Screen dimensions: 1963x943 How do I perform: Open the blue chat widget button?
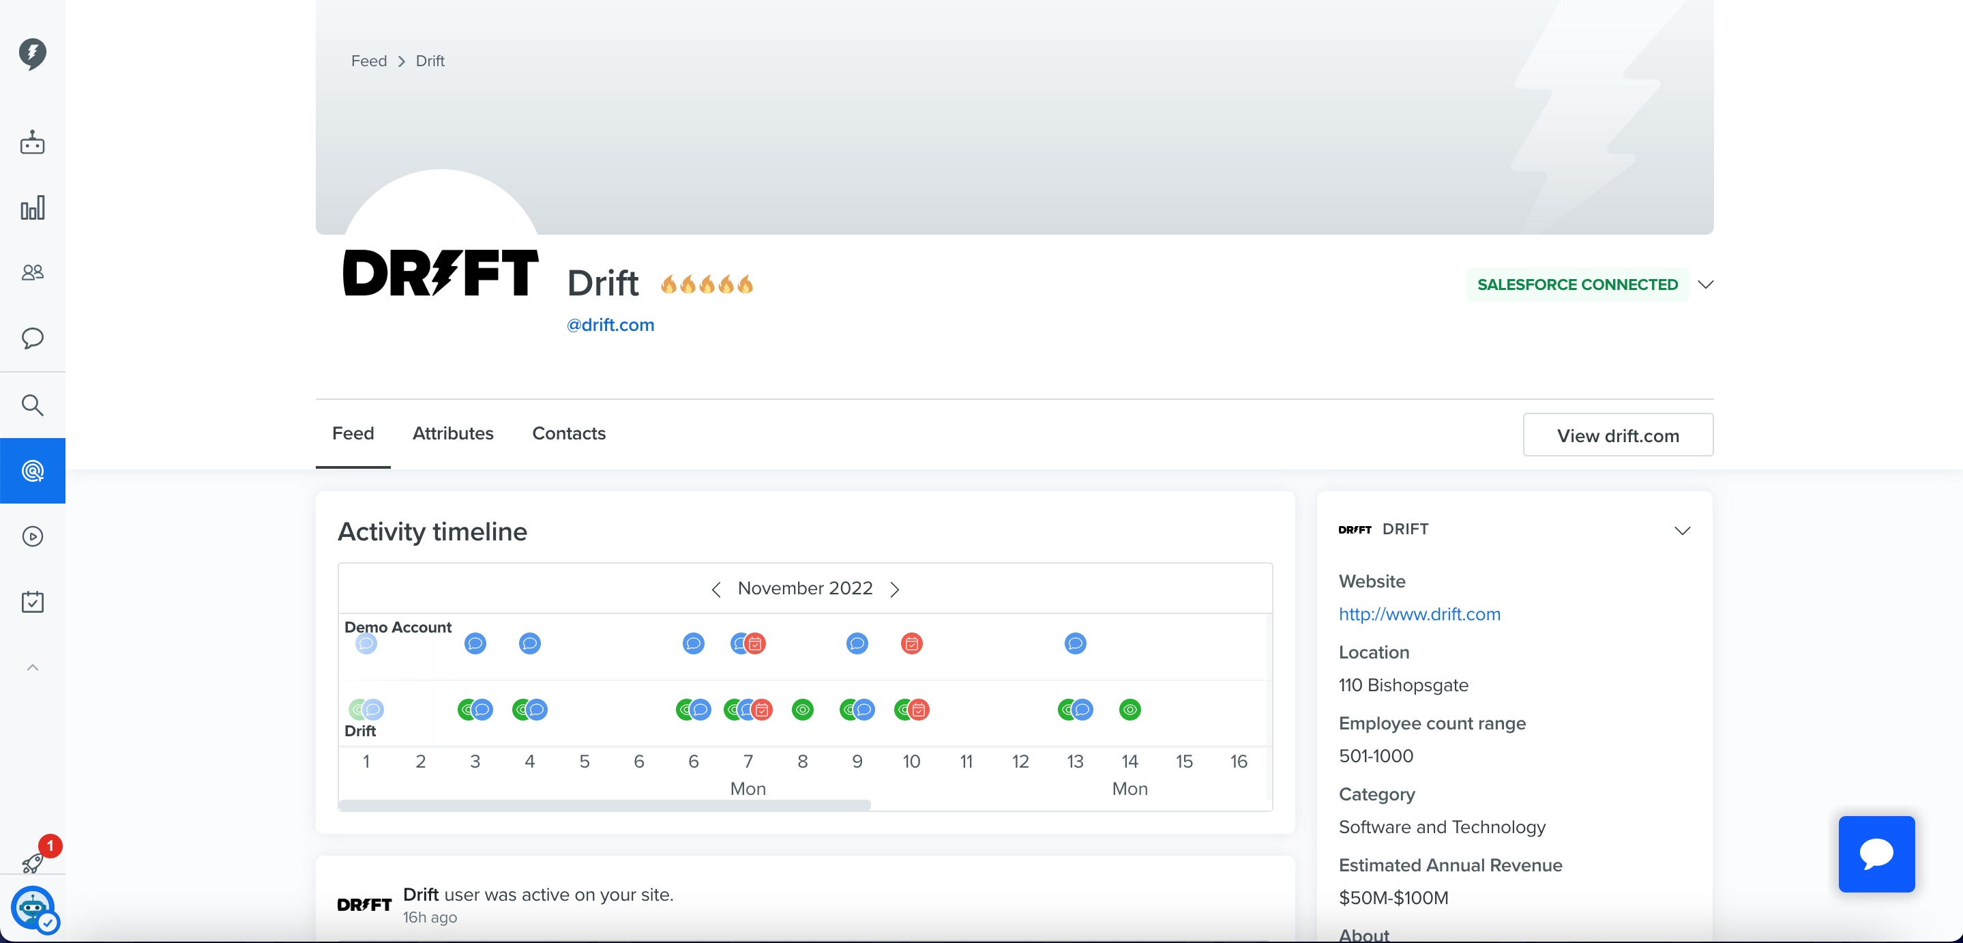tap(1876, 854)
